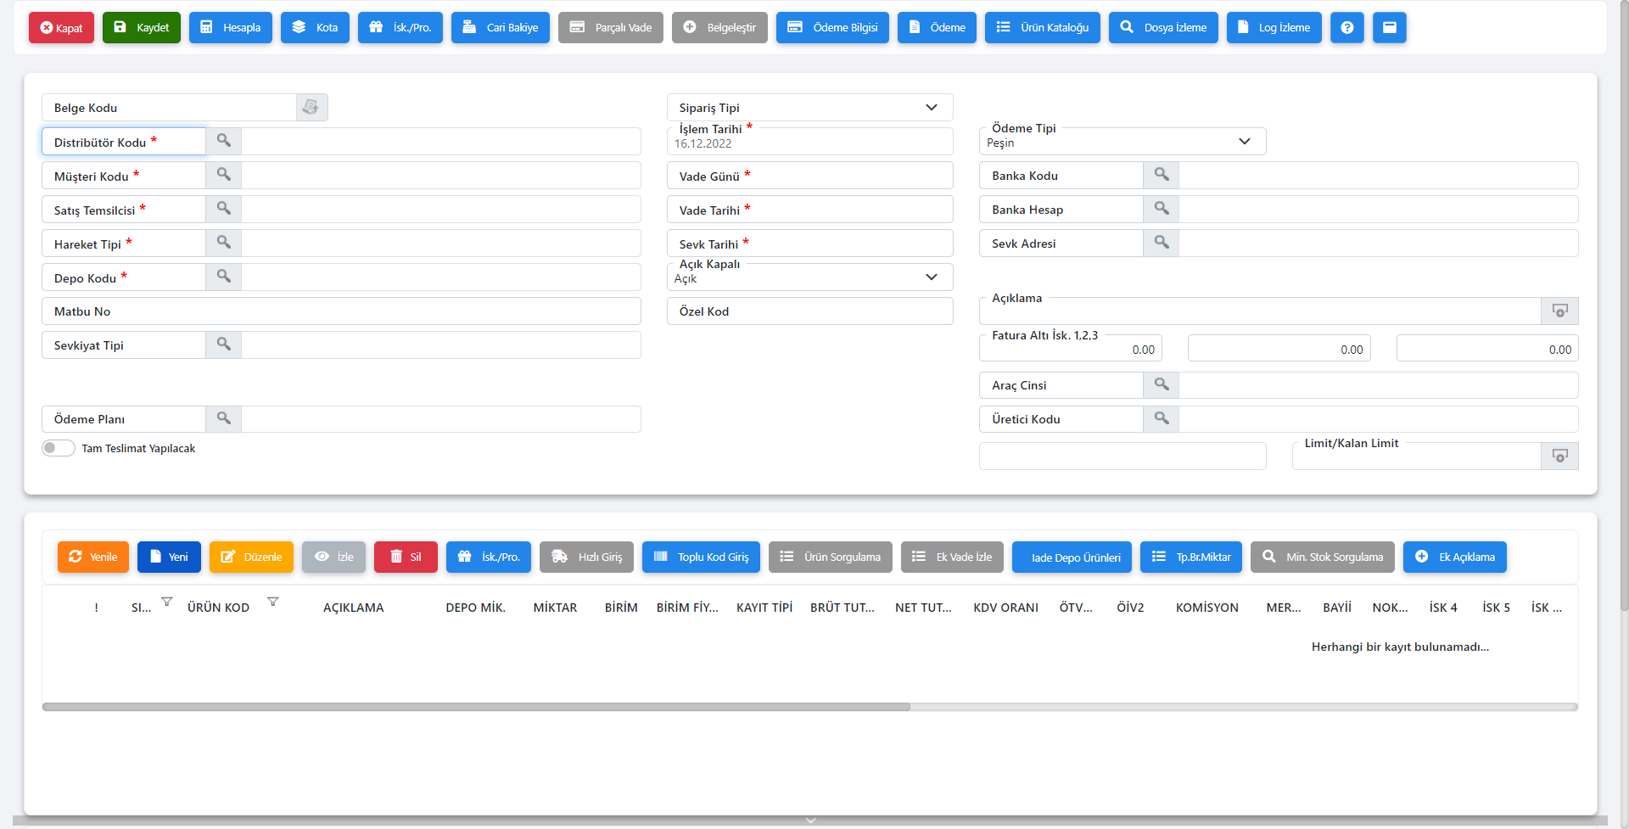Open Banka Kodu search lookup

(x=1161, y=175)
